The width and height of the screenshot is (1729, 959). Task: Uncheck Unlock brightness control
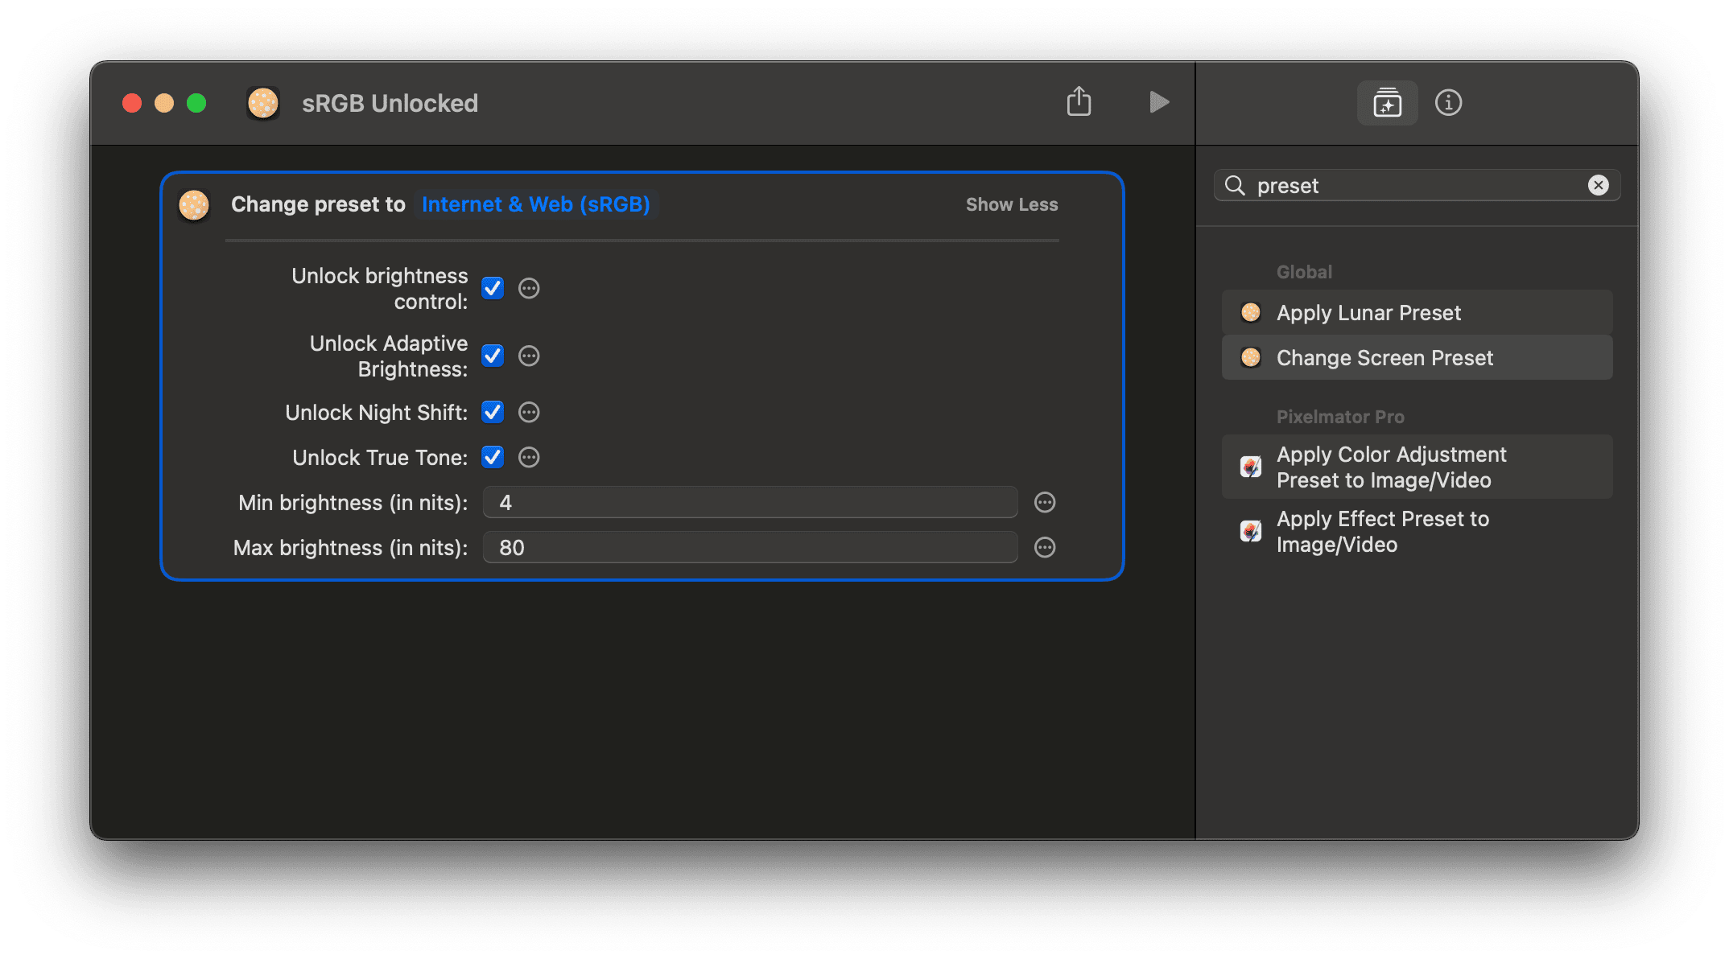[493, 288]
